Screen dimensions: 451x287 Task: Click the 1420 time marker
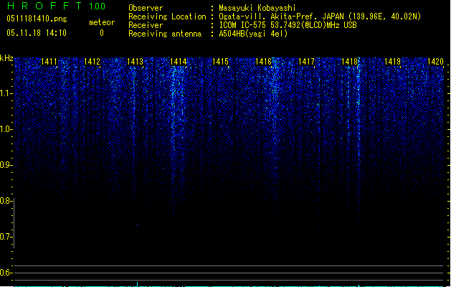tap(435, 61)
